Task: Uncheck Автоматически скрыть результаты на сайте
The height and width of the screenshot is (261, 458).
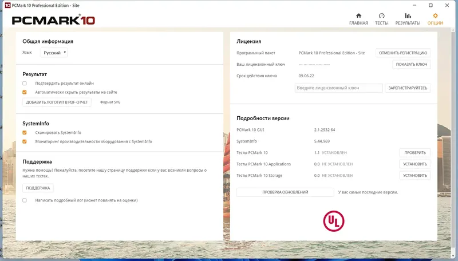Action: 25,92
